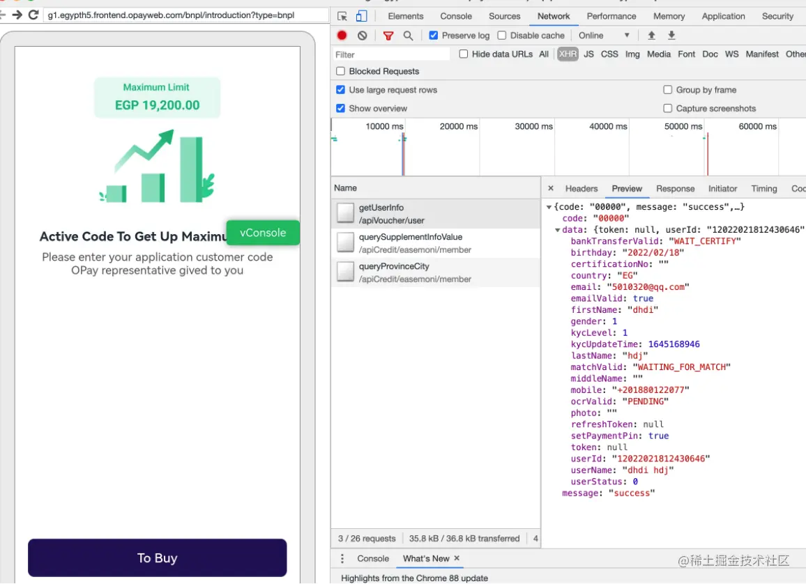Click the getUserInfo request file icon
This screenshot has width=806, height=584.
pos(345,213)
